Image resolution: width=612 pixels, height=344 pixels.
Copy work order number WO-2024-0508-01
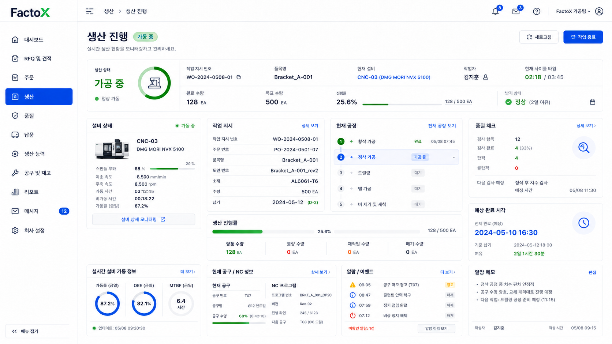239,77
